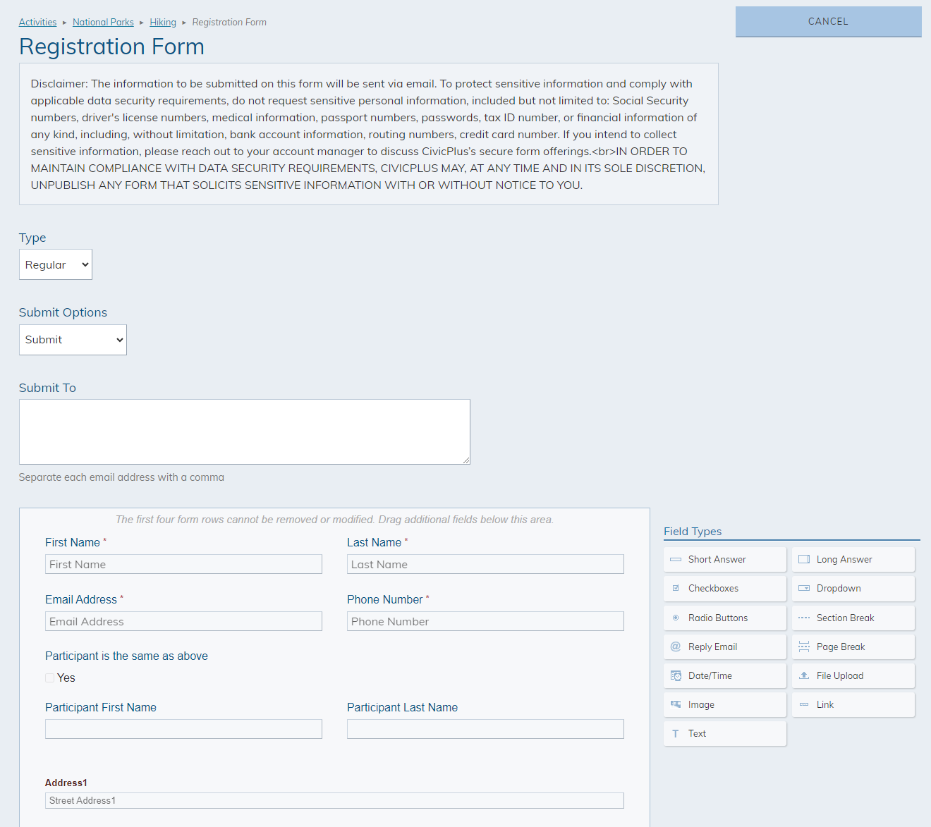
Task: Click the 'first four form rows' notice
Action: pyautogui.click(x=334, y=520)
